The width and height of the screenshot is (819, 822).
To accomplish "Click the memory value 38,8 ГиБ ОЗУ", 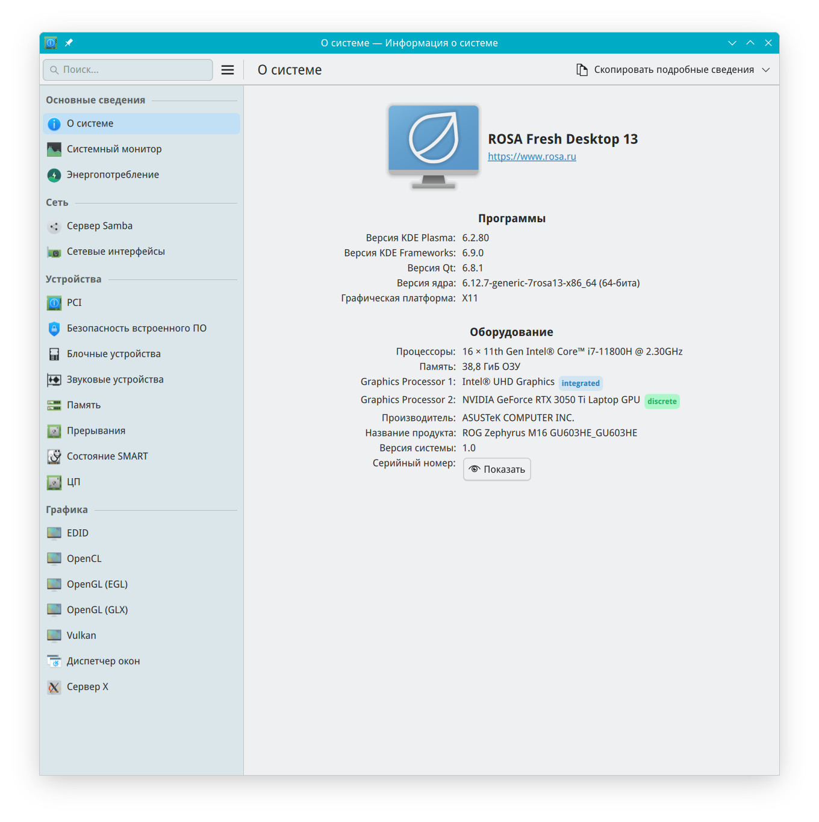I will click(491, 367).
